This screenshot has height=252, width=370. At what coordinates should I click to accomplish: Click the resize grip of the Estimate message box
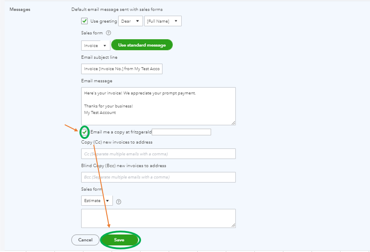point(233,225)
